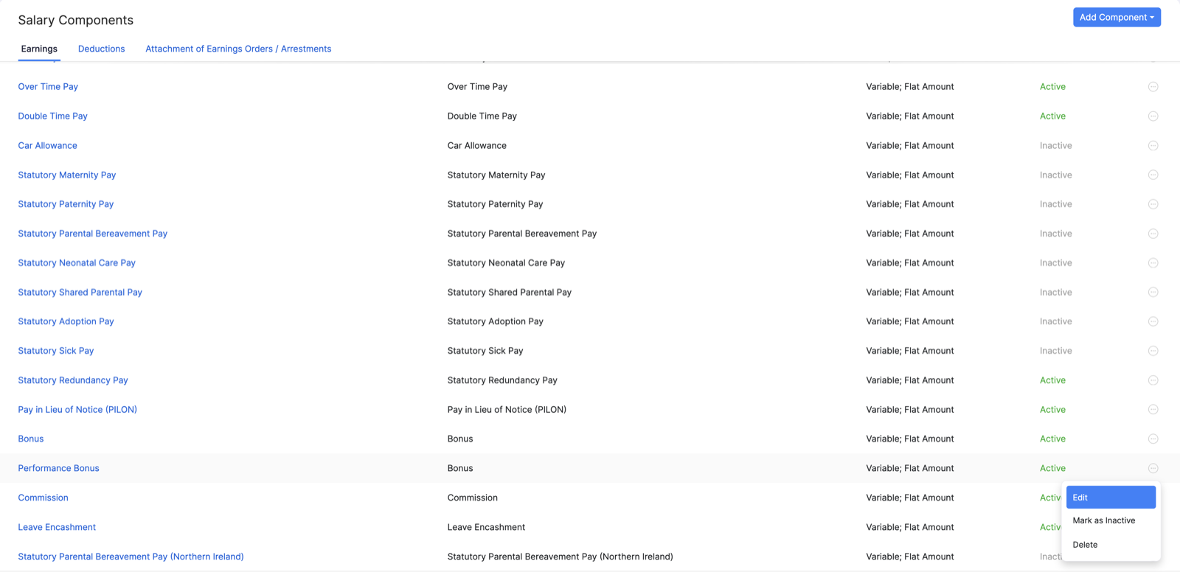1180x572 pixels.
Task: Open the Performance Bonus component link
Action: pos(59,468)
